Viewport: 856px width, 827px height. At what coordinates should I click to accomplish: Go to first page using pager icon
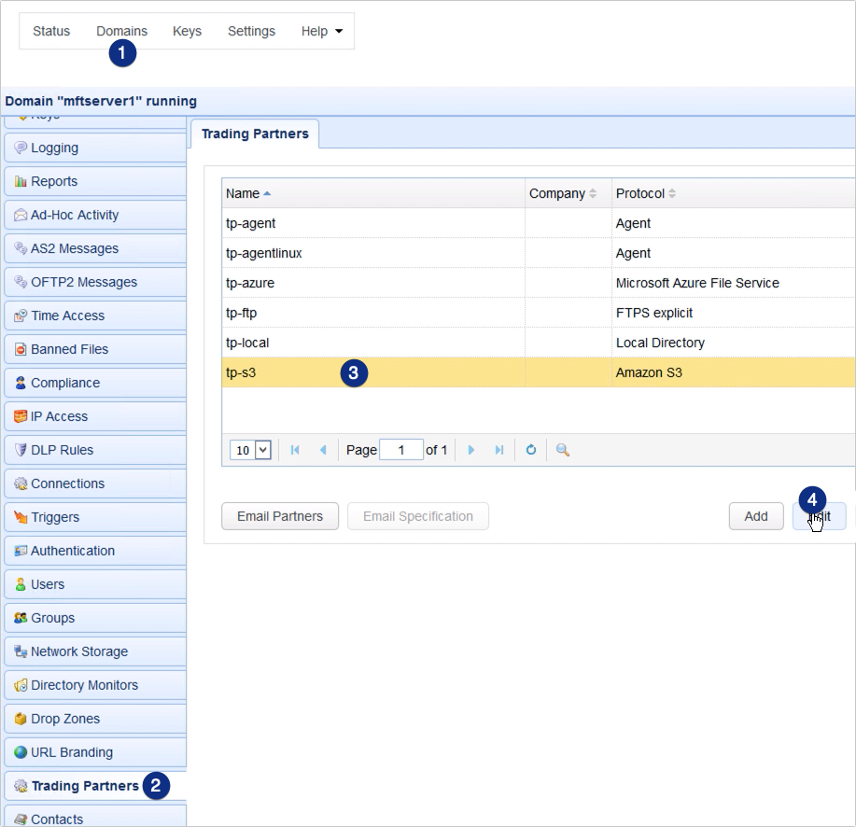tap(295, 450)
